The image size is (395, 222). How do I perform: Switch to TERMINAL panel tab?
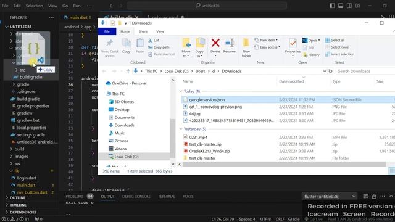pos(167,196)
